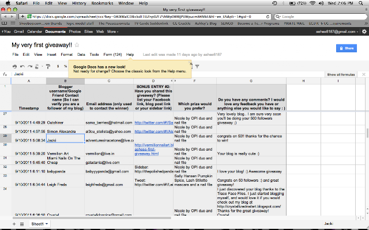Select cell with babypanda username
369x230 pixels.
(x=65, y=170)
